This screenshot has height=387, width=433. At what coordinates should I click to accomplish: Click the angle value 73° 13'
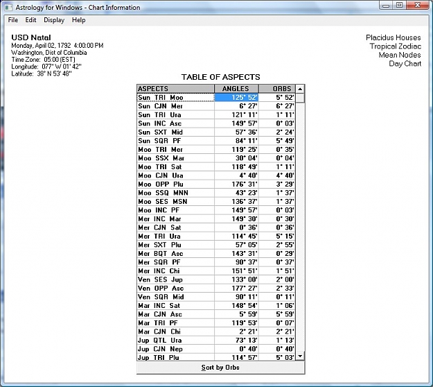[x=236, y=341]
